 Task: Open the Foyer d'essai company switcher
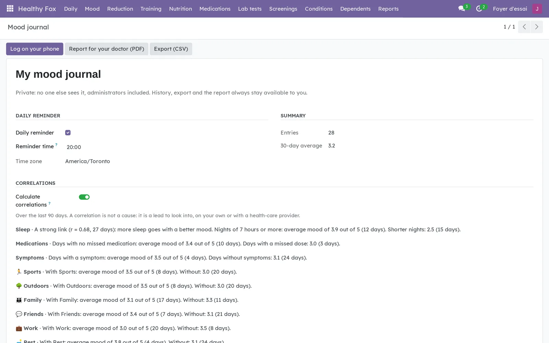click(x=510, y=9)
